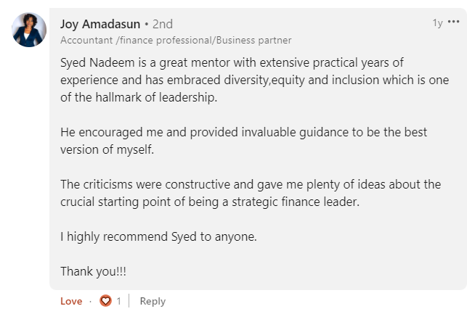Reply to Joy Amadasun's comment

153,301
